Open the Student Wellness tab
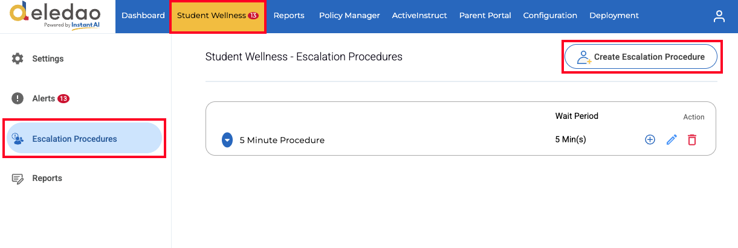Image resolution: width=738 pixels, height=248 pixels. point(218,16)
